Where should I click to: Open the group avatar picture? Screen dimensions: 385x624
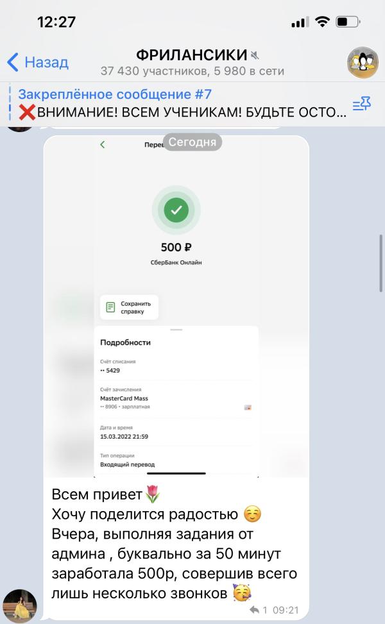tap(363, 62)
